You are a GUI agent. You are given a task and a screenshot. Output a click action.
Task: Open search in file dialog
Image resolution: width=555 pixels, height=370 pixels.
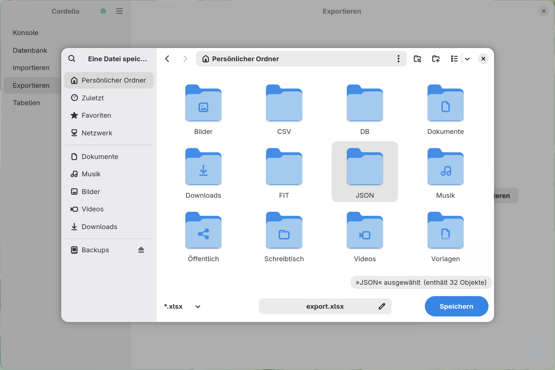[x=72, y=59]
